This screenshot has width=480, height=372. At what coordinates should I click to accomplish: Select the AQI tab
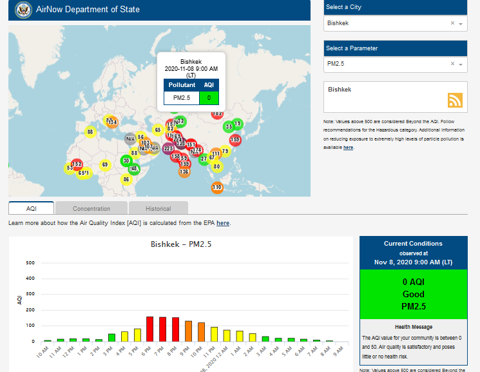coord(31,208)
